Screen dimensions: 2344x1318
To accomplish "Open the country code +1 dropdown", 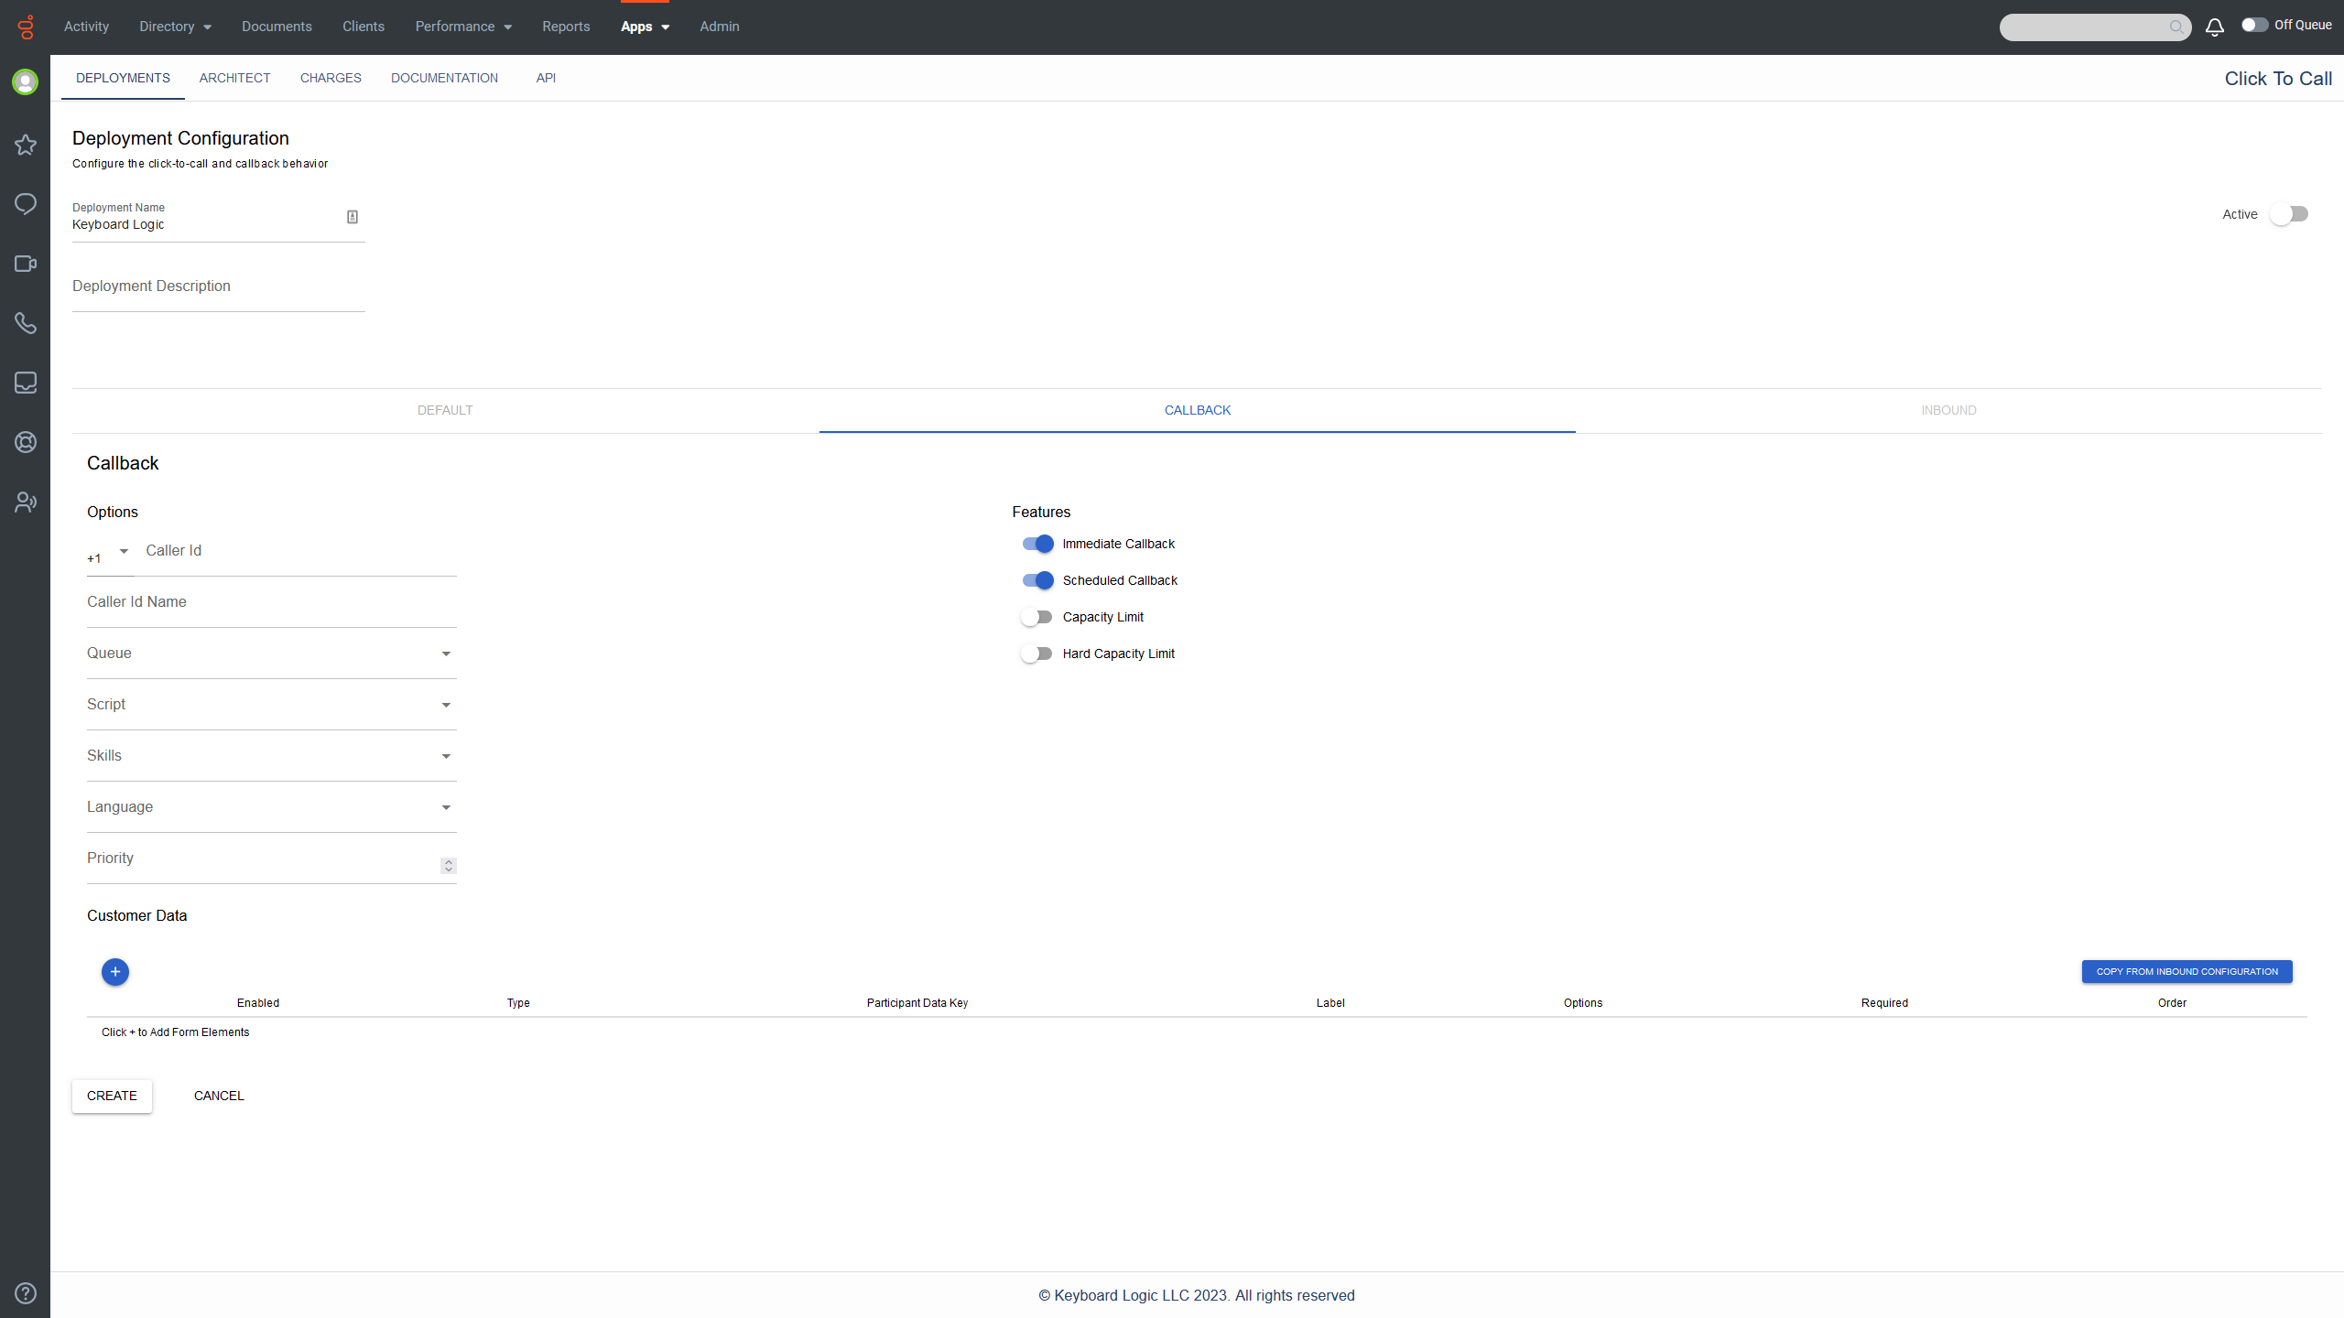I will click(123, 551).
